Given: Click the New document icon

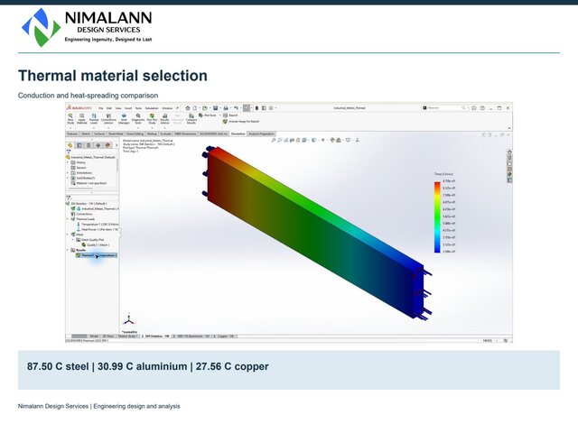Looking at the screenshot, I should [195, 108].
